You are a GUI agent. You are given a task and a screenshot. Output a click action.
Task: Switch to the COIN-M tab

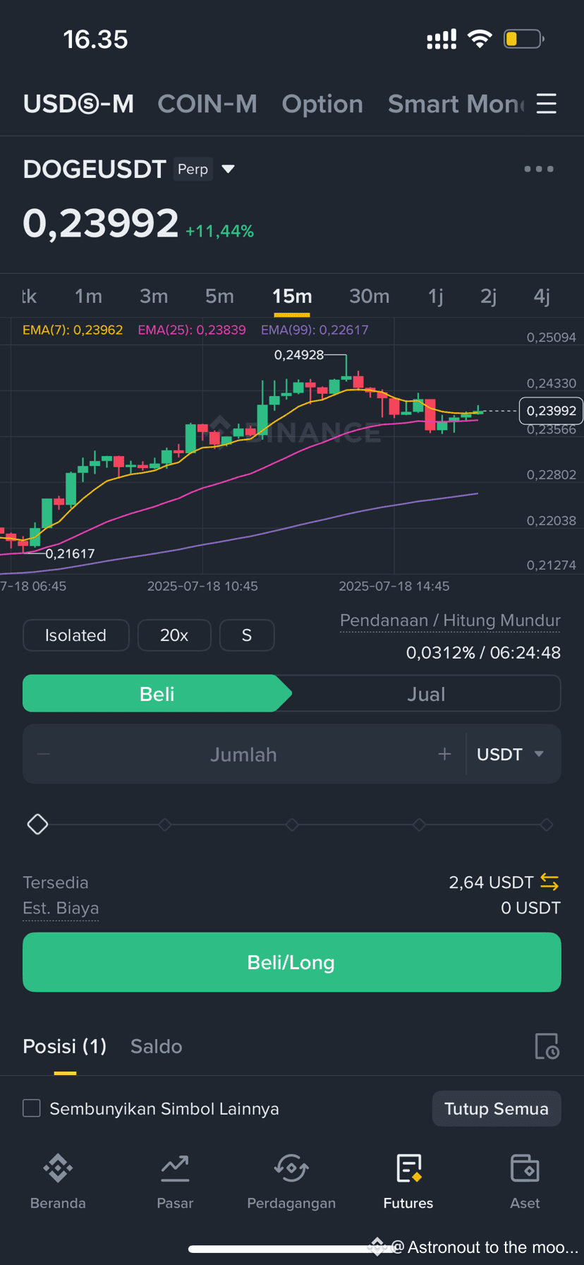(207, 104)
